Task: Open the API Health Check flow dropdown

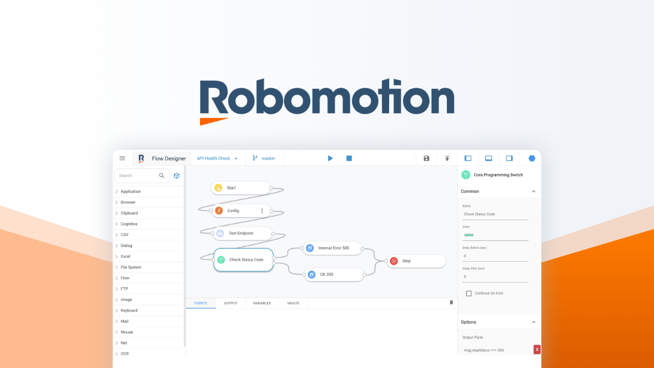Action: (x=217, y=158)
